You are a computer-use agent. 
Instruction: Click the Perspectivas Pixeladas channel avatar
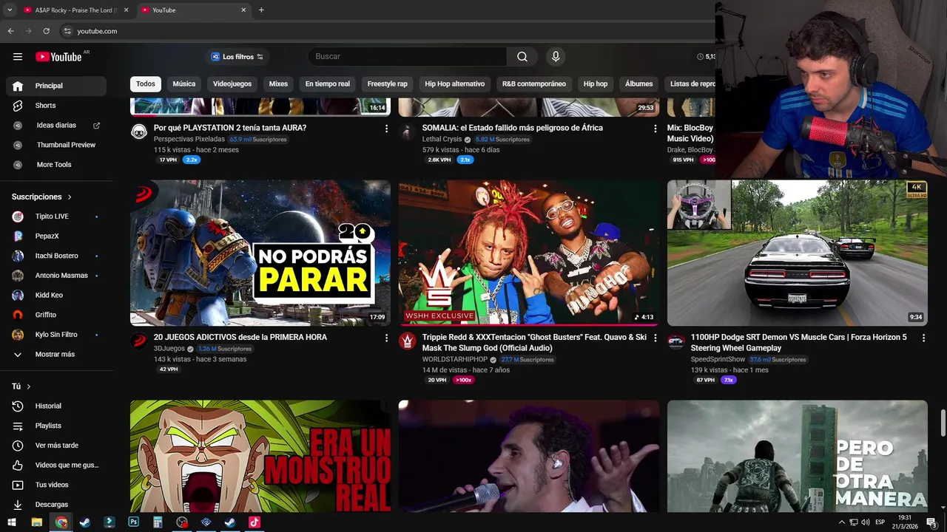click(139, 132)
